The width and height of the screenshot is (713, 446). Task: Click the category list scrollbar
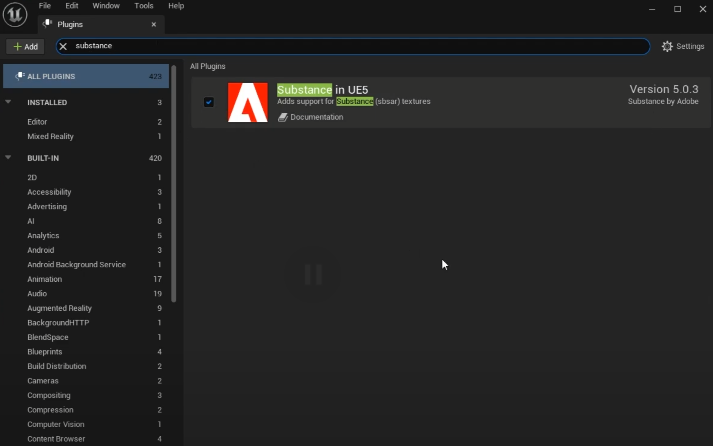click(174, 184)
